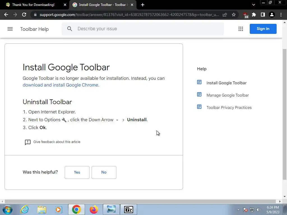
Task: Click 'Give feedback about this article'
Action: (x=57, y=142)
